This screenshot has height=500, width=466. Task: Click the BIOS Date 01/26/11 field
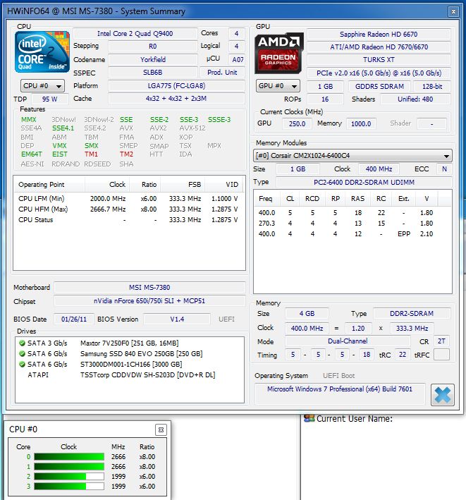(x=74, y=319)
